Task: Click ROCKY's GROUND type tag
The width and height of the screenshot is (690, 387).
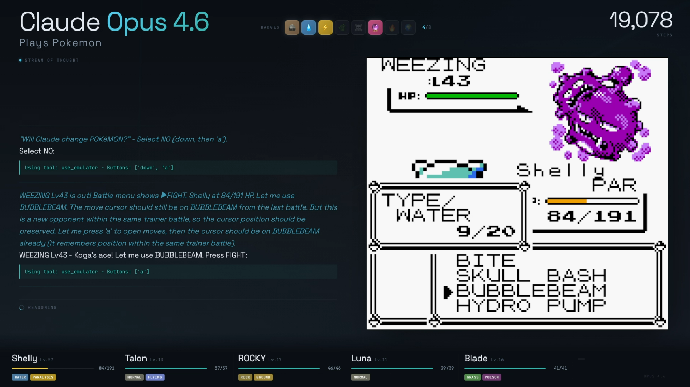Action: tap(263, 377)
